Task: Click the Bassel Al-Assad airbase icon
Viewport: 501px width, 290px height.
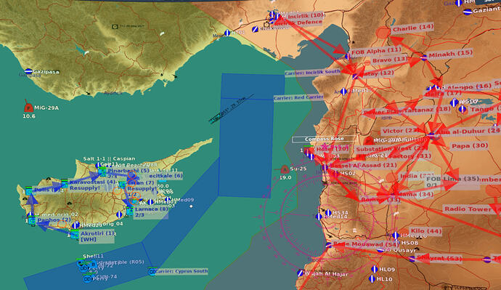Action: [325, 167]
